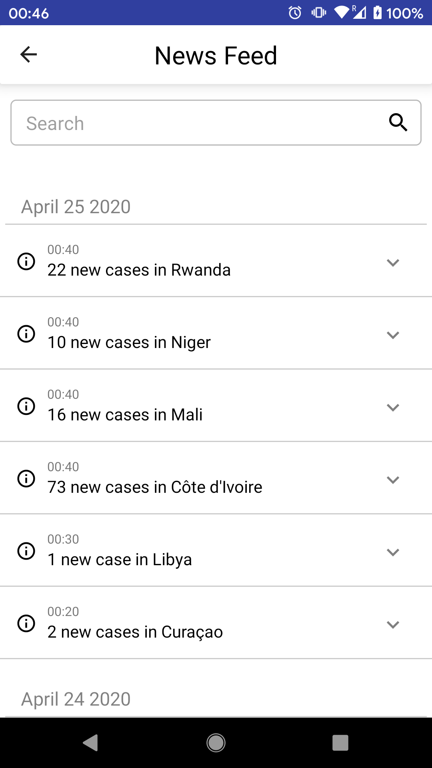Tap info icon beside Curaçao news
The height and width of the screenshot is (768, 432).
(x=26, y=624)
